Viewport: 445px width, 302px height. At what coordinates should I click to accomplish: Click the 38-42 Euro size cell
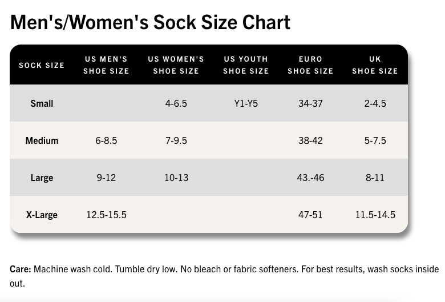coord(310,140)
